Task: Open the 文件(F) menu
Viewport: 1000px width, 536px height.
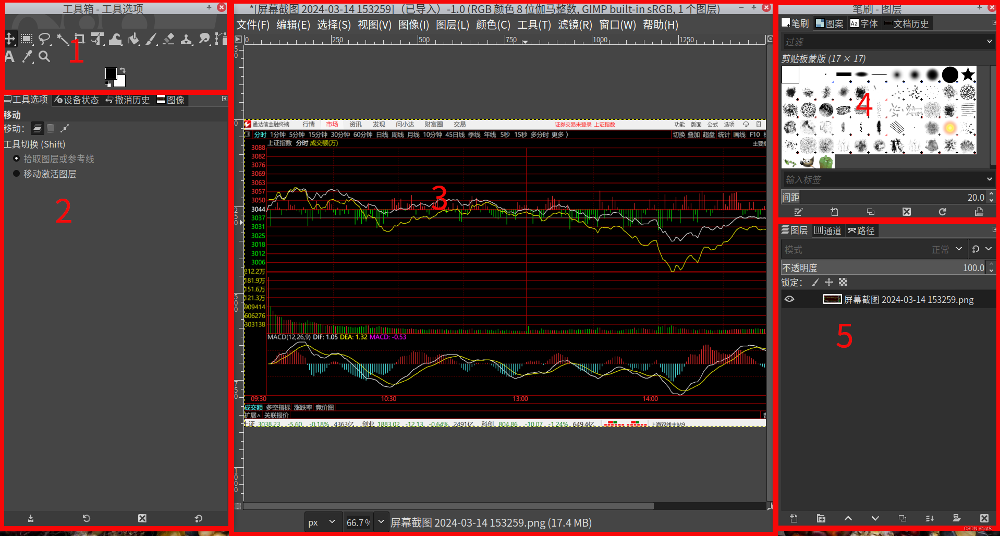Action: pos(253,25)
